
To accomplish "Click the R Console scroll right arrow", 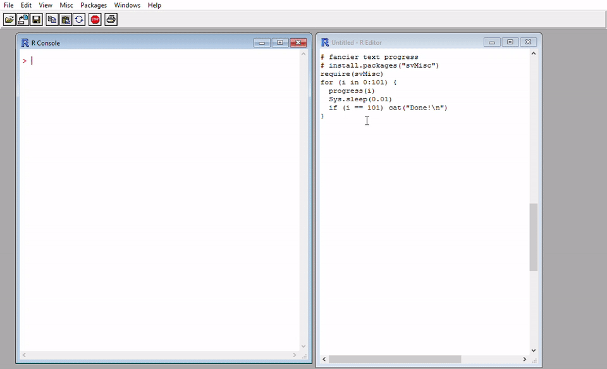I will click(x=295, y=355).
